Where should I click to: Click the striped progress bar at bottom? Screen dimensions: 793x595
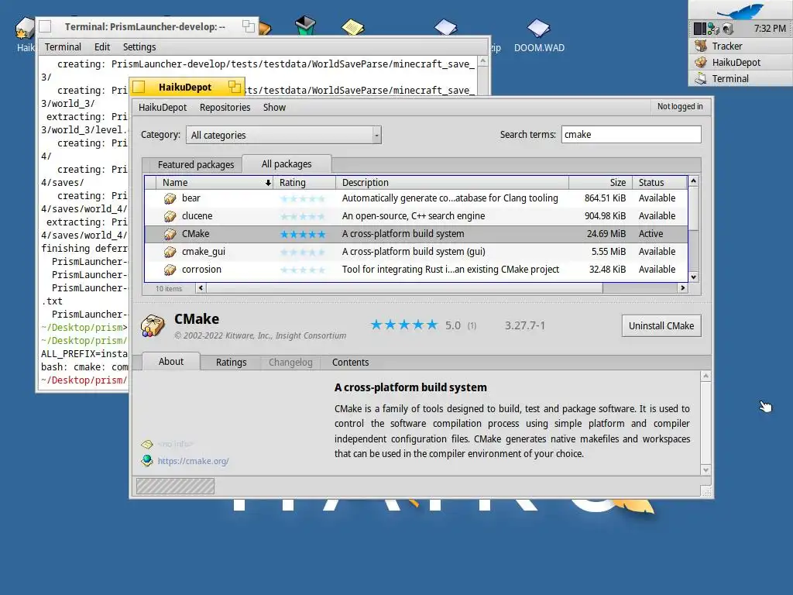point(175,487)
